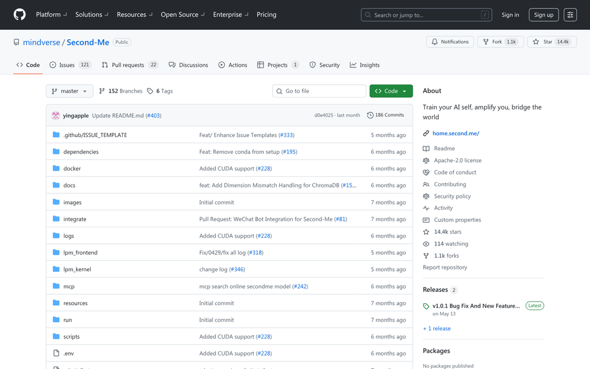Open the home.second.me website link
590x369 pixels.
[x=455, y=134]
